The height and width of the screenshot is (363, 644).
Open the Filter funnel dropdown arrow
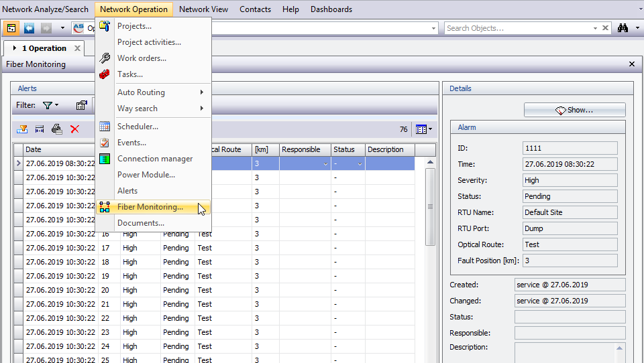click(x=56, y=105)
